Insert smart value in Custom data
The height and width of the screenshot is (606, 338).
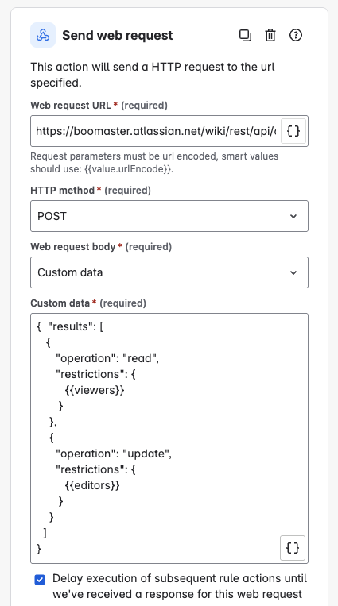coord(293,548)
